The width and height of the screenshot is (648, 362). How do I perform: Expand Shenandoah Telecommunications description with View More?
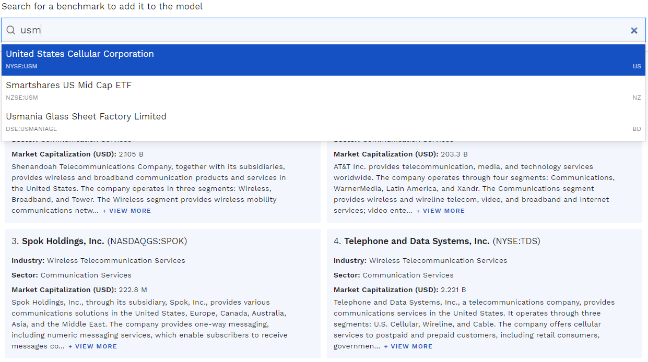click(x=126, y=211)
